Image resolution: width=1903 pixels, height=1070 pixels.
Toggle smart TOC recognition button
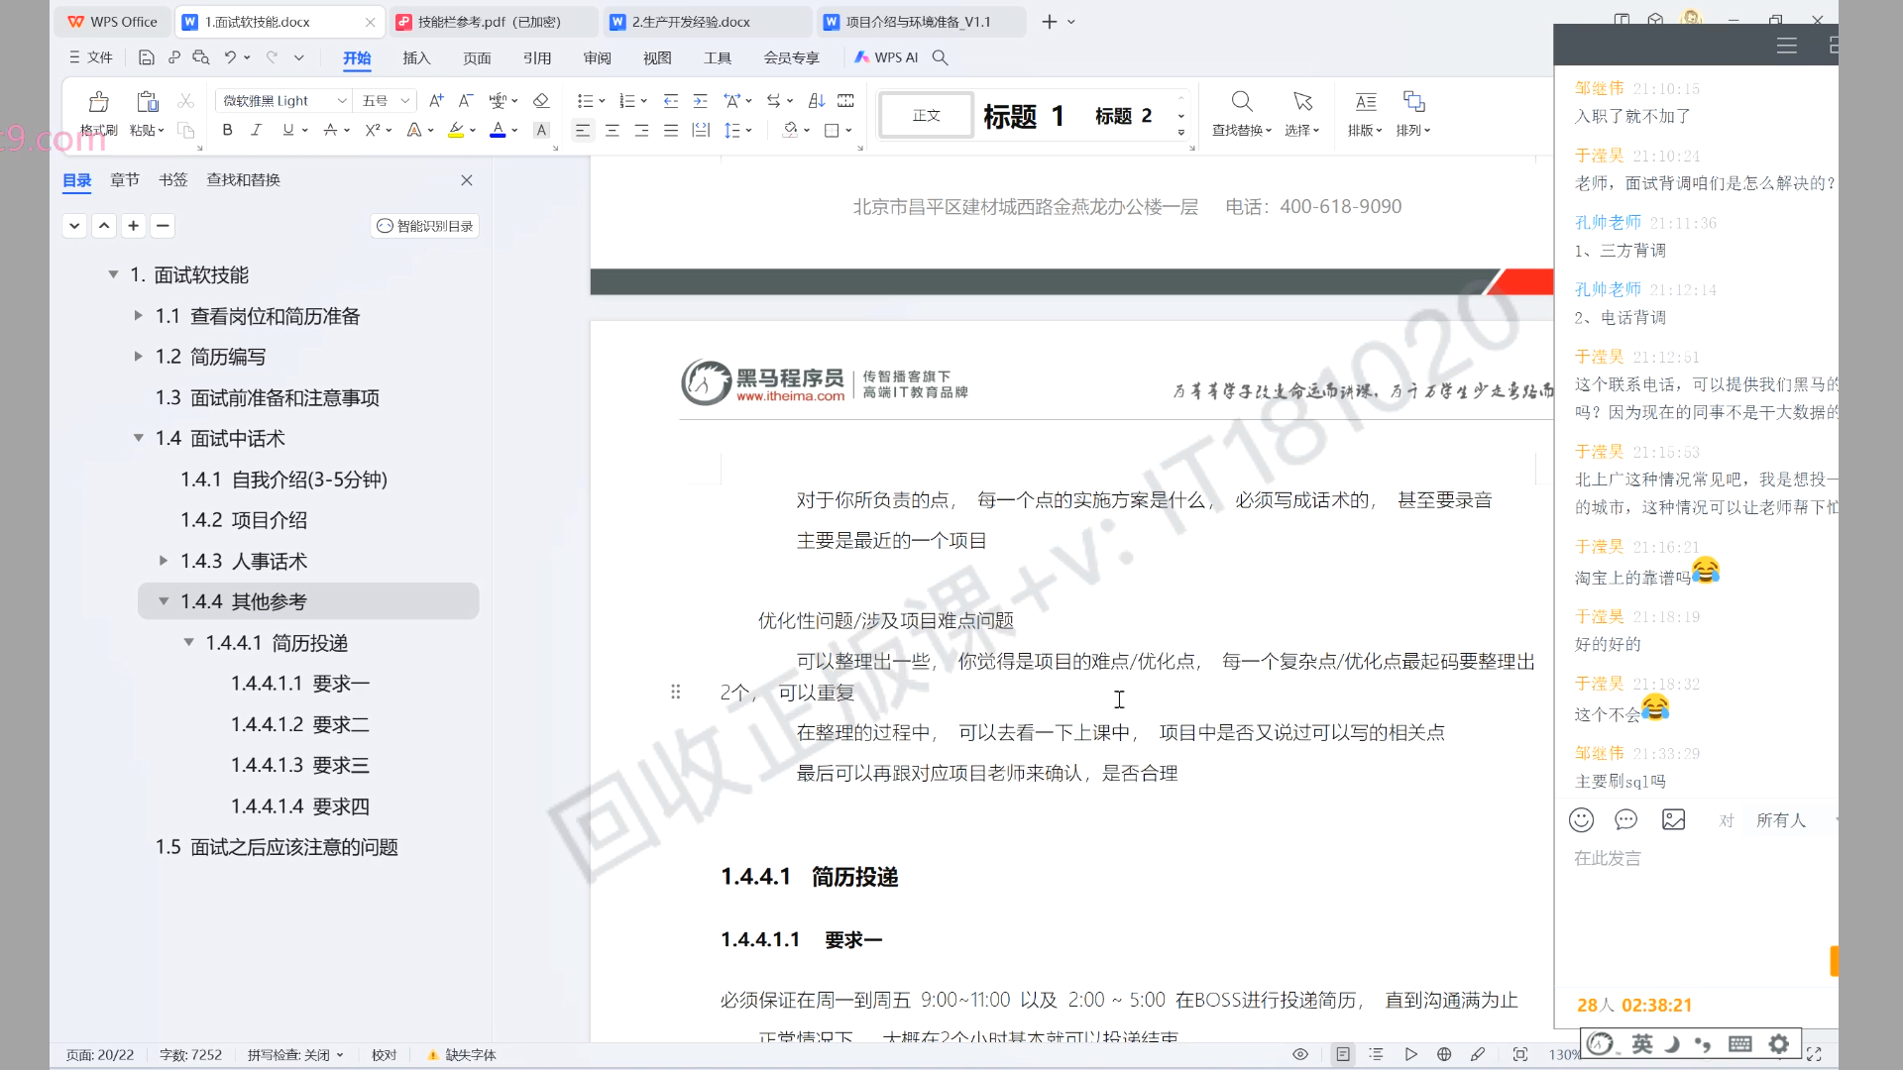coord(425,226)
